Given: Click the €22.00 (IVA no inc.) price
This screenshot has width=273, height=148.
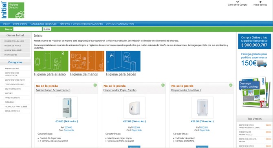Looking at the screenshot, I should (x=134, y=121).
